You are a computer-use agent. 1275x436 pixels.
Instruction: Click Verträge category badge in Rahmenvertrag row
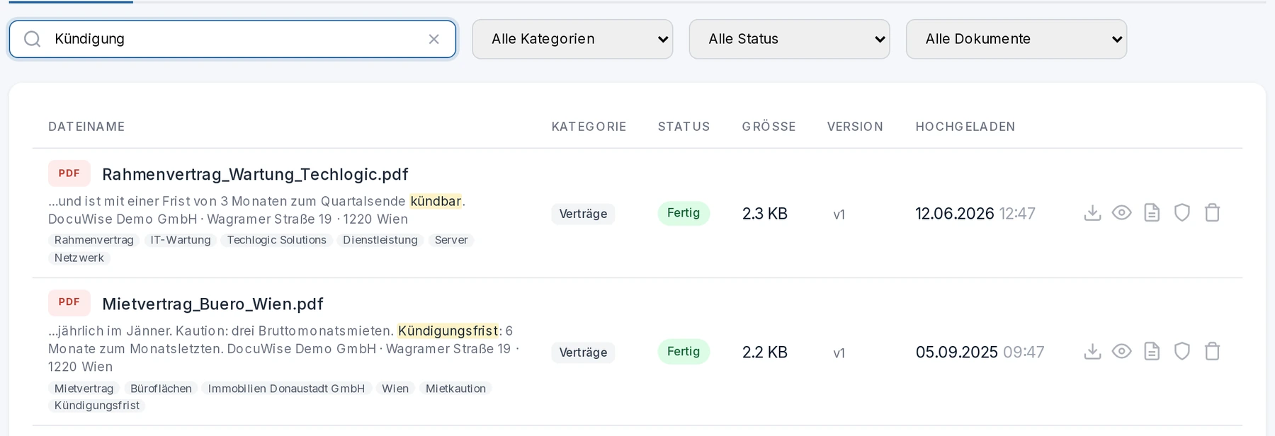(x=583, y=214)
